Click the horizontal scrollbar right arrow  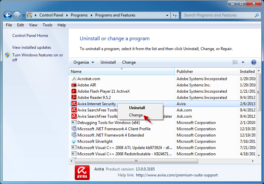tap(253, 161)
